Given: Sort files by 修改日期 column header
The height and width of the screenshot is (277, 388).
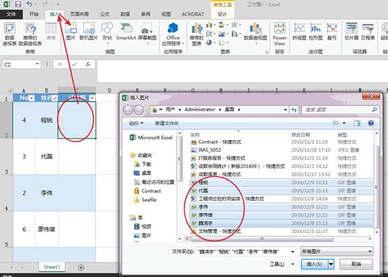Looking at the screenshot, I should 301,135.
